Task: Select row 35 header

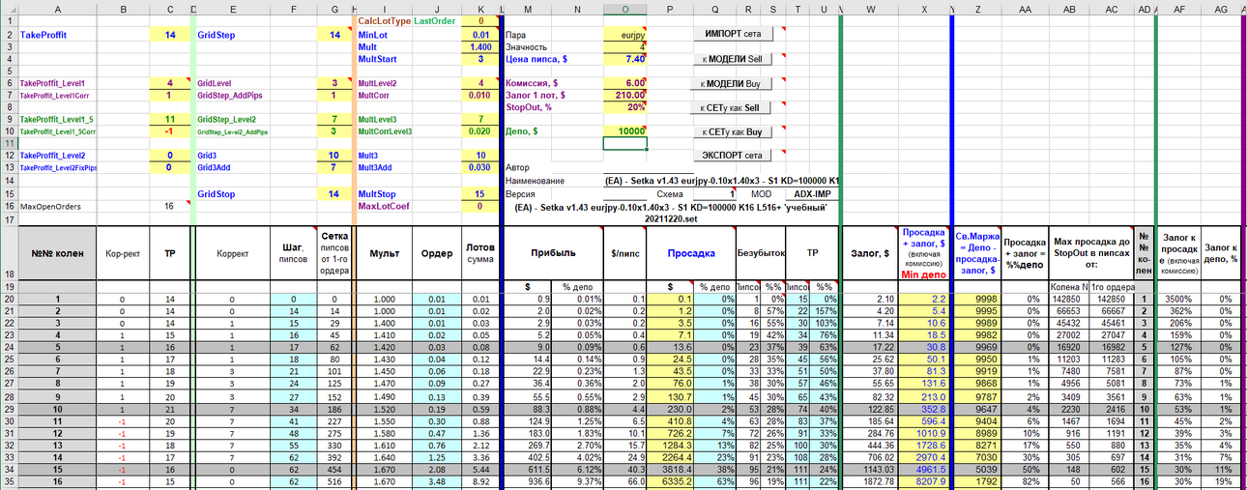Action: pyautogui.click(x=10, y=479)
